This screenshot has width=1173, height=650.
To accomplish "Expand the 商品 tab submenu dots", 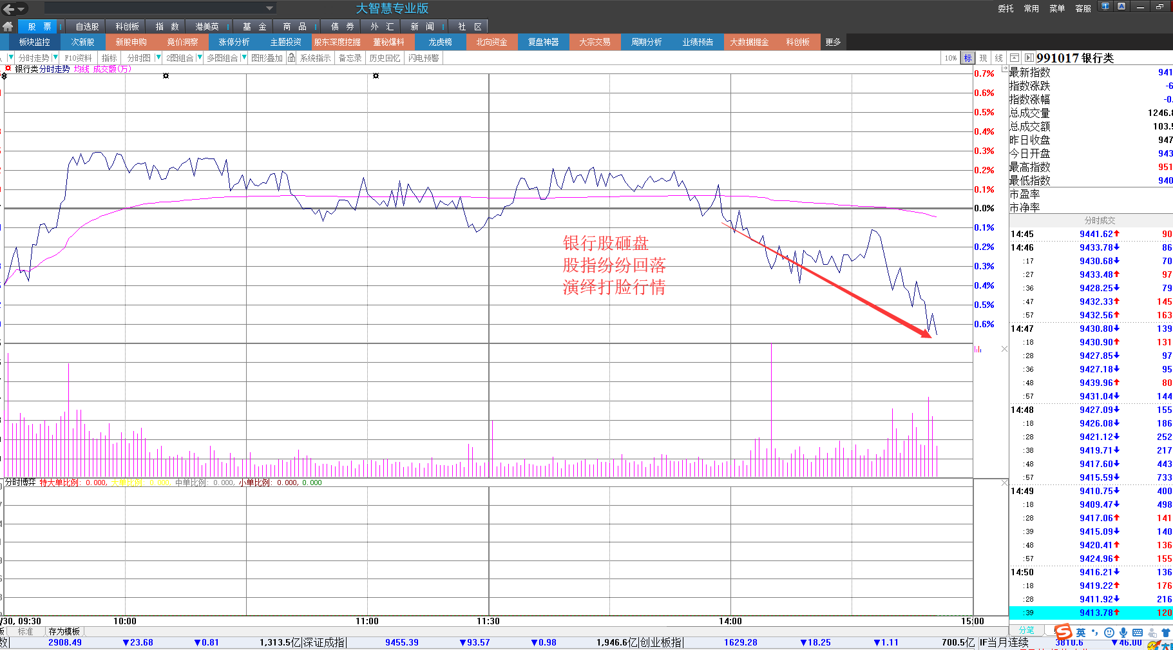I will click(316, 26).
